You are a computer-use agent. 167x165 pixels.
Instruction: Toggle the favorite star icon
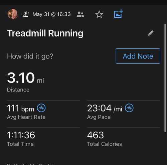[99, 14]
